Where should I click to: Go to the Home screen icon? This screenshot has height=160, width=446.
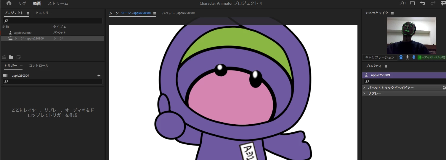click(9, 3)
